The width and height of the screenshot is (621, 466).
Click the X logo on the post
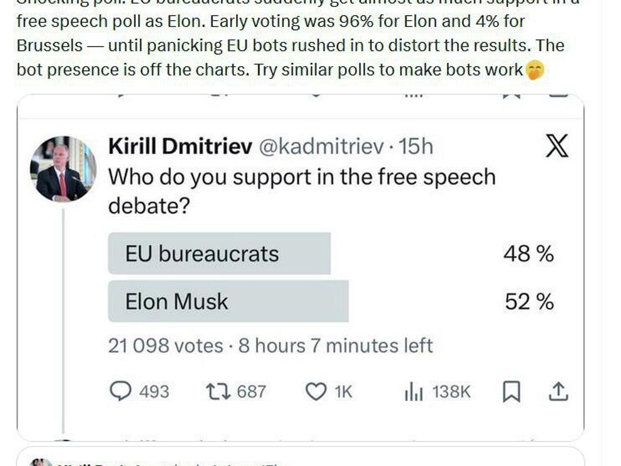tap(557, 146)
